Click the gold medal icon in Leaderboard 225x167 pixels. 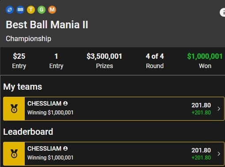(14, 154)
